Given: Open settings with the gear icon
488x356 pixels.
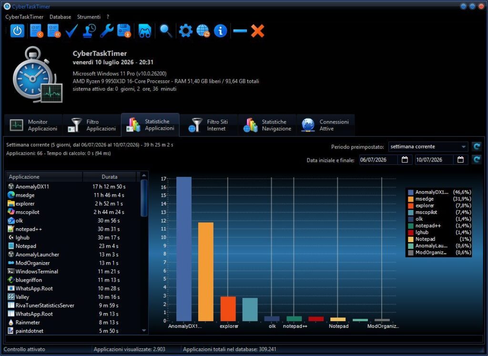Looking at the screenshot, I should 185,31.
